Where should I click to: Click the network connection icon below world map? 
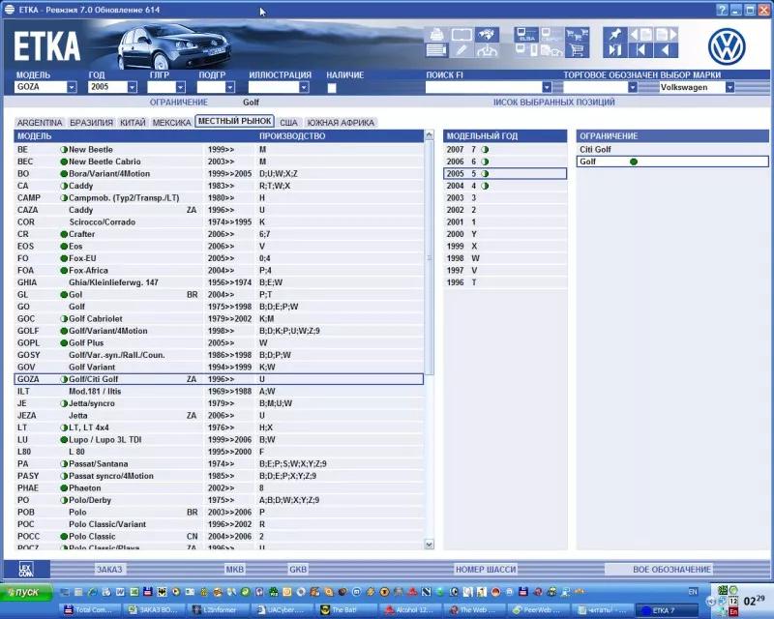click(487, 50)
